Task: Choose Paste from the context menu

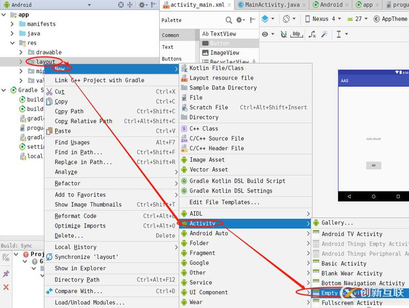Action: tap(111, 131)
